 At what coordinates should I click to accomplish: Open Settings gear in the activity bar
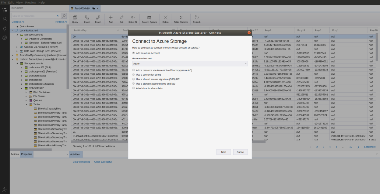coord(5,38)
